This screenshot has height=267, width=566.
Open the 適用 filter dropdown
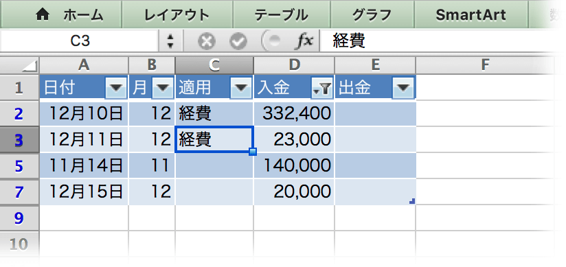[241, 87]
